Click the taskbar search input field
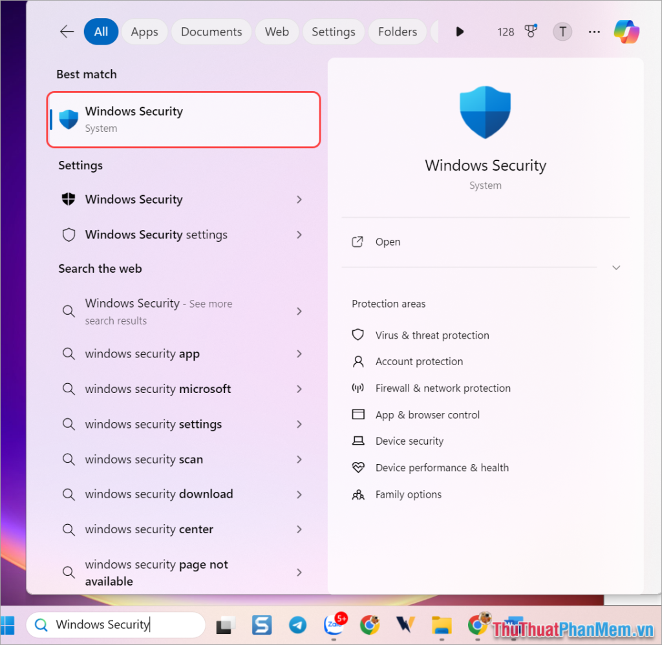662x645 pixels. (116, 625)
